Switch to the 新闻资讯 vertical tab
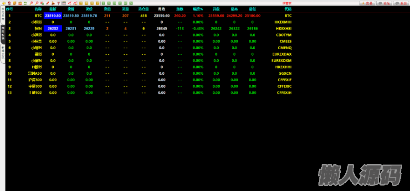Screen dimensions: 410x191 [x=3, y=53]
